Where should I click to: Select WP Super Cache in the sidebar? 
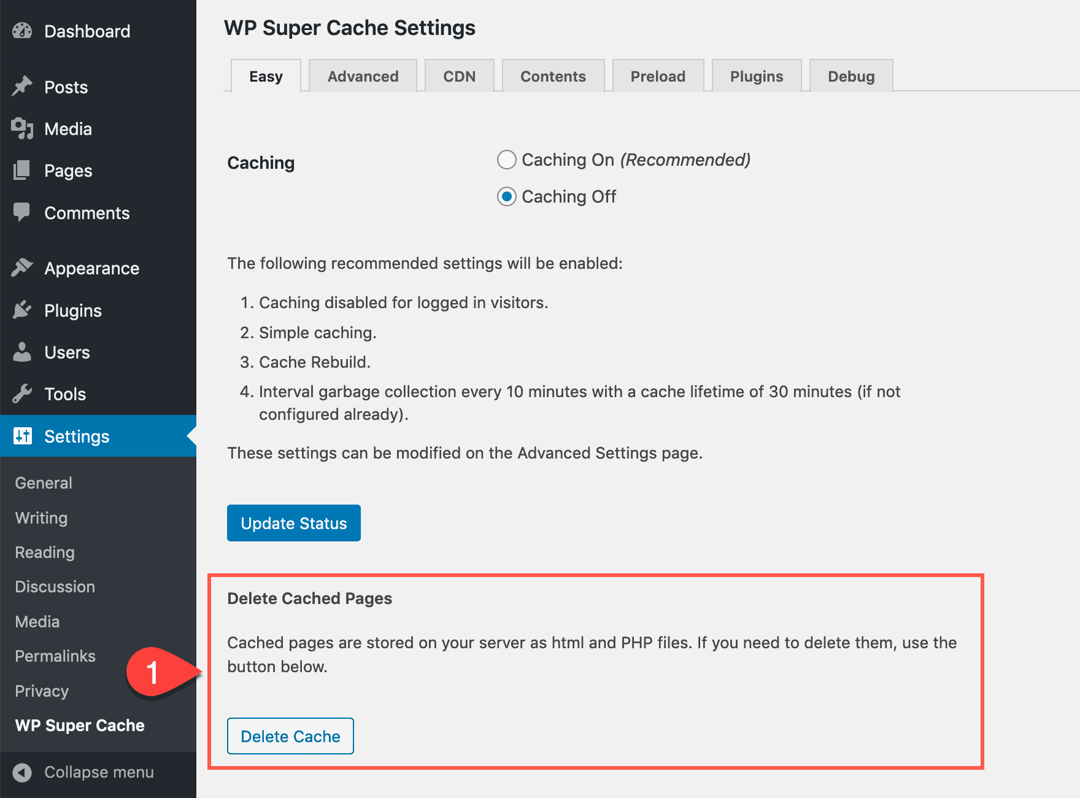pyautogui.click(x=79, y=725)
